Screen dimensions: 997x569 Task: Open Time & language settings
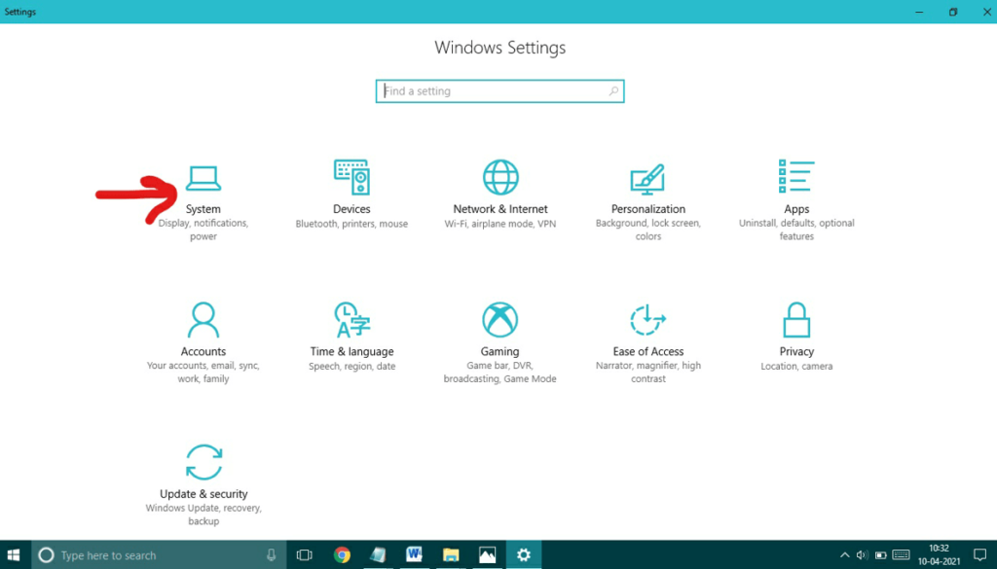pos(351,336)
